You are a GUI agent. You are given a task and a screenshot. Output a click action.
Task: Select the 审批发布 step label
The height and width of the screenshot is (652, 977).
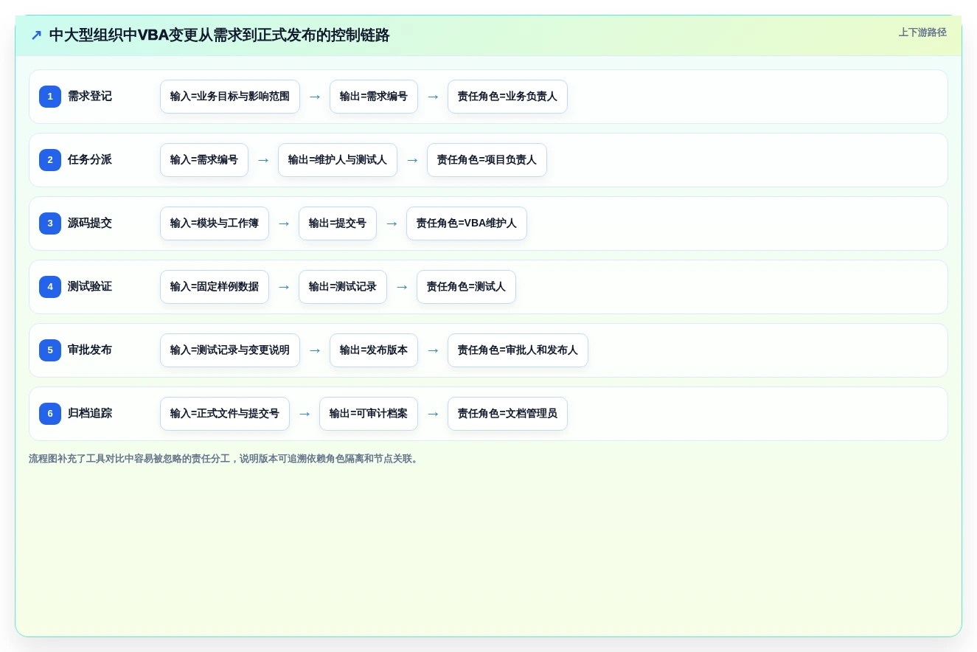[x=90, y=350]
